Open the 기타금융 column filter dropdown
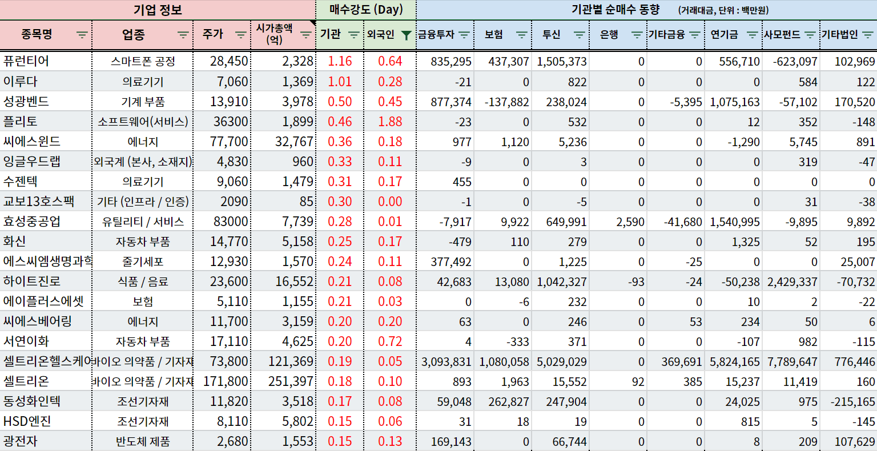877x451 pixels. tap(695, 35)
